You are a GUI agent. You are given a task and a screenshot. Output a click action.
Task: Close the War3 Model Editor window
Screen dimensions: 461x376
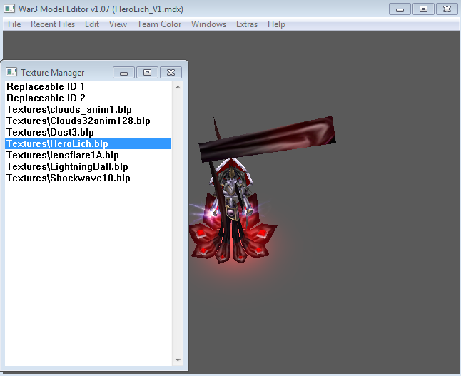pyautogui.click(x=447, y=9)
